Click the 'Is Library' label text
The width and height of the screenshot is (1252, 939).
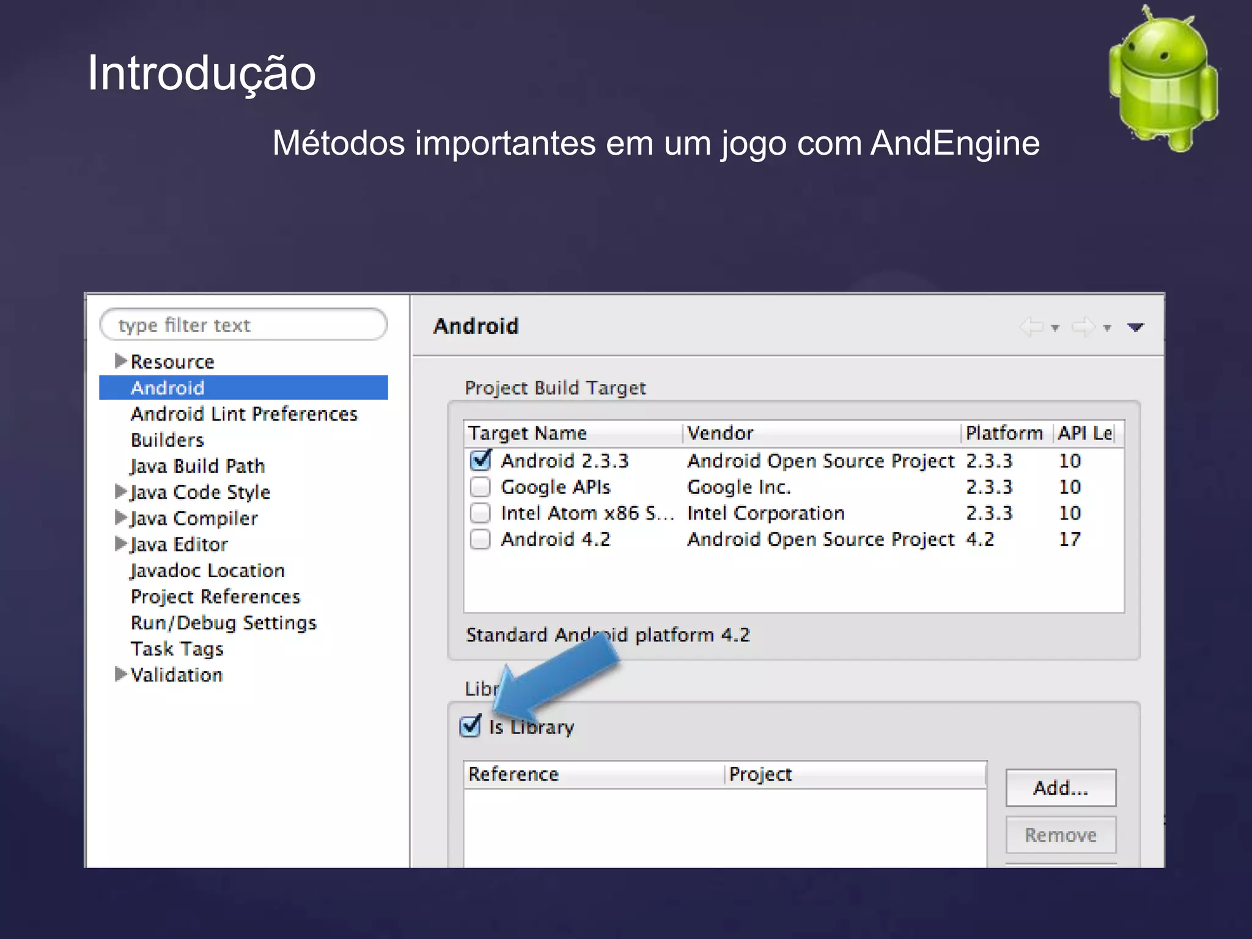(531, 727)
